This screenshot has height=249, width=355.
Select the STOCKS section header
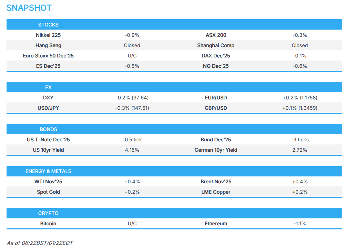pos(48,25)
